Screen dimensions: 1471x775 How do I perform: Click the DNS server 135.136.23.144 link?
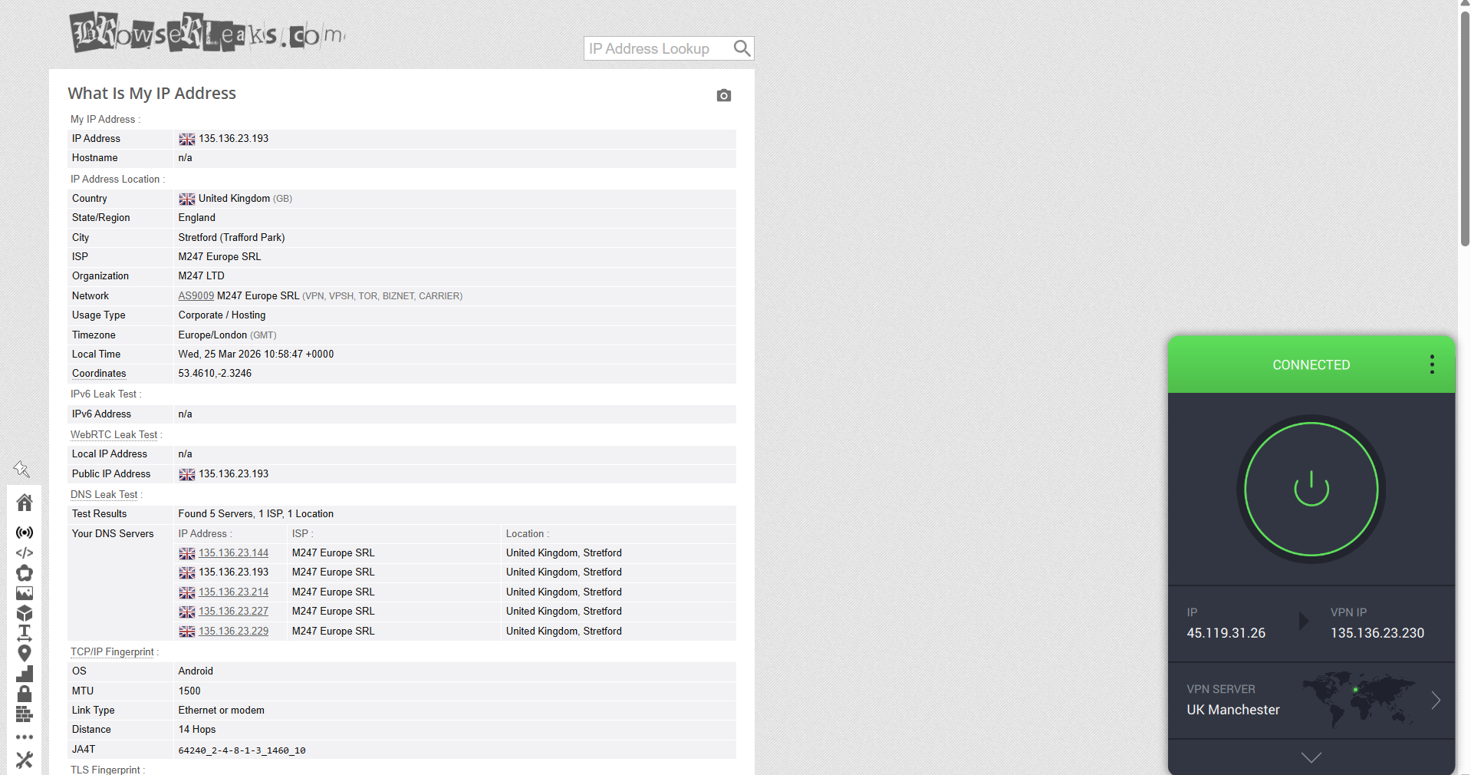tap(233, 552)
